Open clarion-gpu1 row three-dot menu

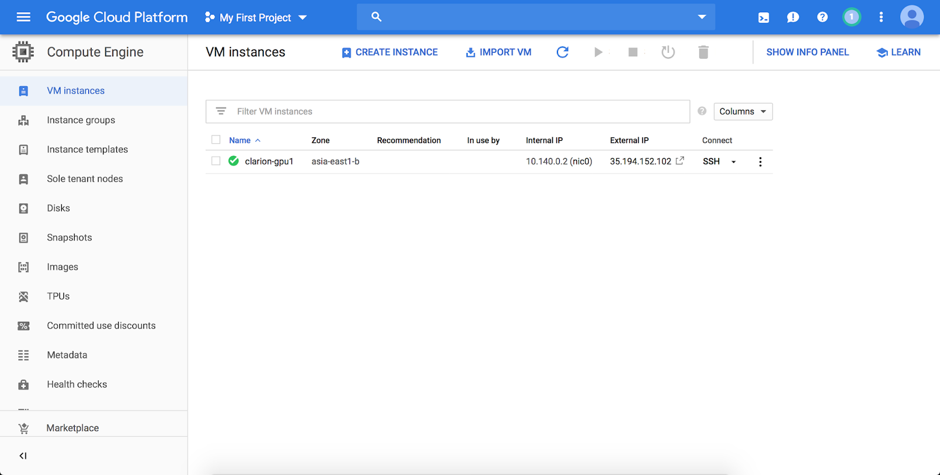tap(760, 161)
